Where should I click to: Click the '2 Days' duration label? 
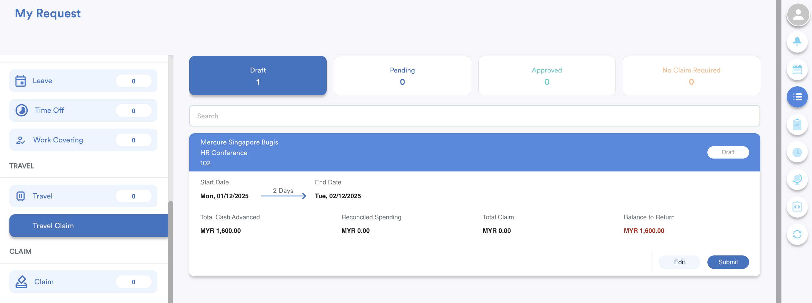point(283,191)
